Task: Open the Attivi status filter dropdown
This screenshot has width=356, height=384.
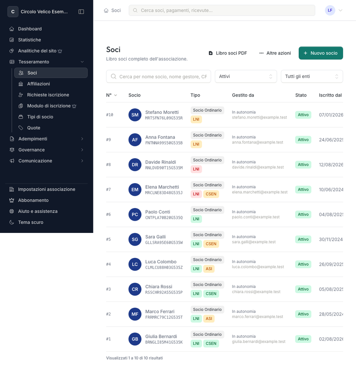Action: [x=246, y=76]
